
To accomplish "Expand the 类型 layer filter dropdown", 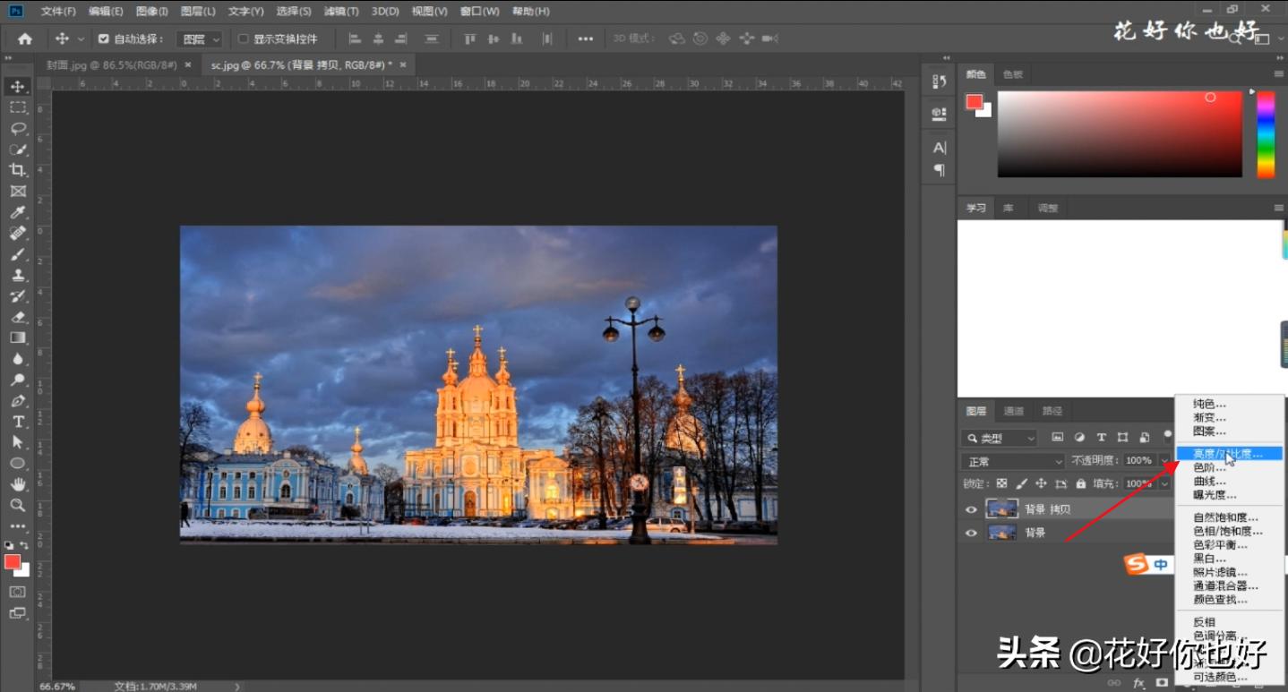I will 1000,438.
